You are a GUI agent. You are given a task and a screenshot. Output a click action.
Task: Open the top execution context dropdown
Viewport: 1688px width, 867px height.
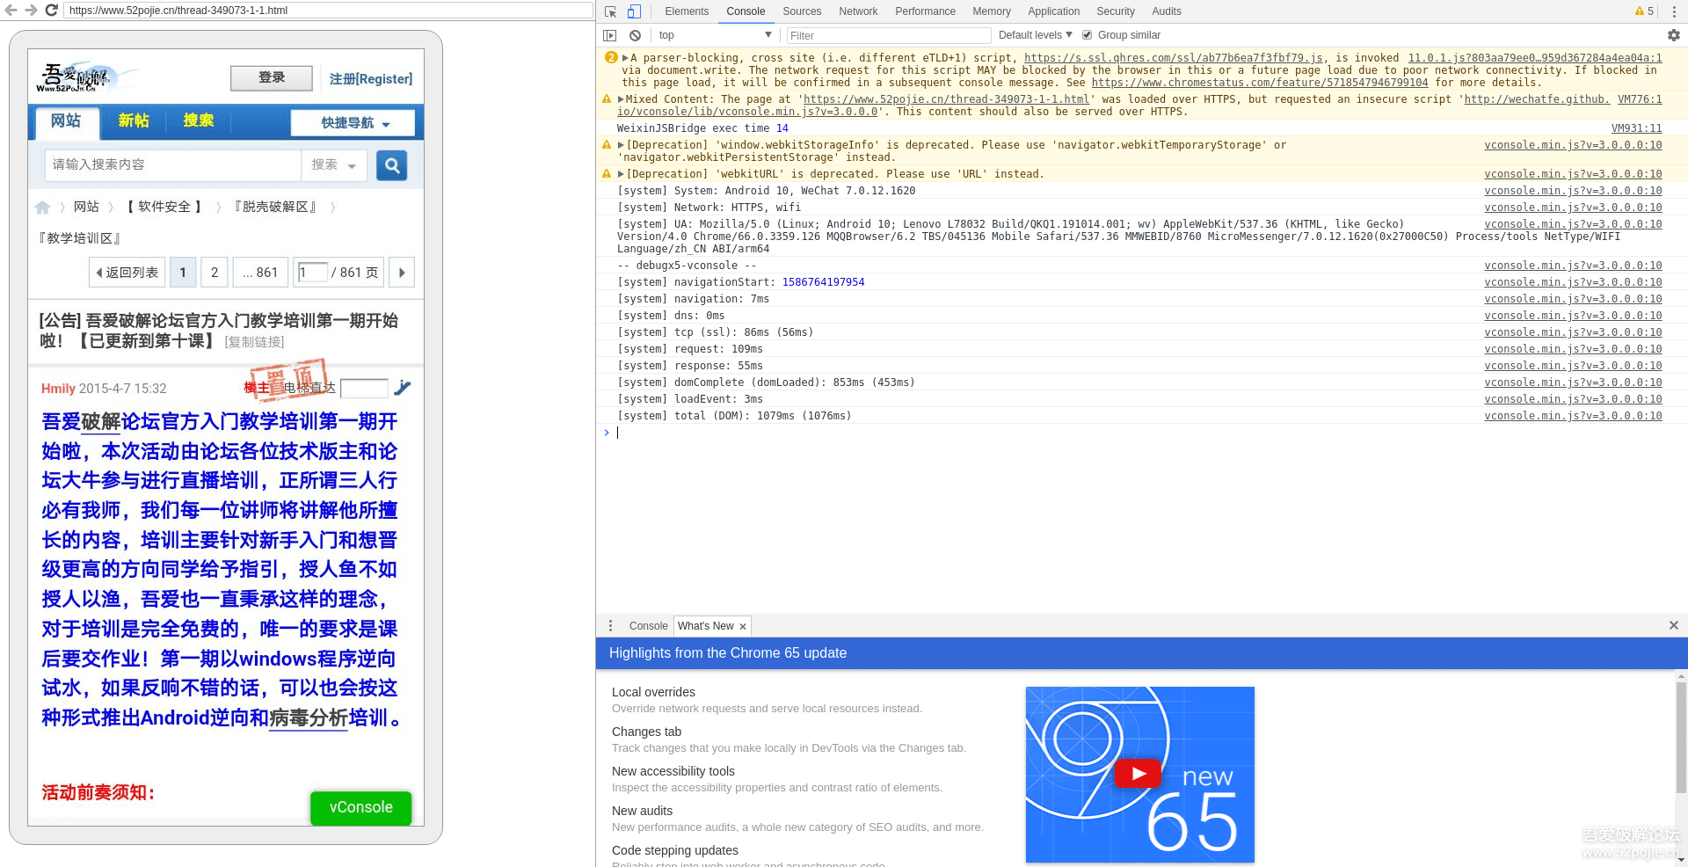click(715, 35)
